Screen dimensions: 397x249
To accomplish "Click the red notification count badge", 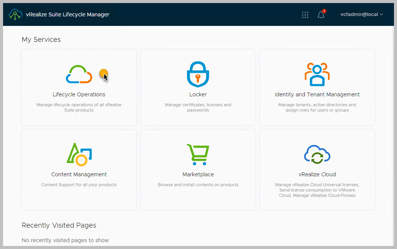I will [x=324, y=11].
